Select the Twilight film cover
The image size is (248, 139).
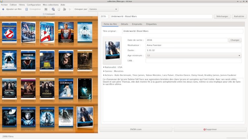point(66,60)
